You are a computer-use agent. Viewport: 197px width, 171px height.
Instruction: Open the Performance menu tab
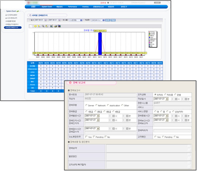(73, 7)
